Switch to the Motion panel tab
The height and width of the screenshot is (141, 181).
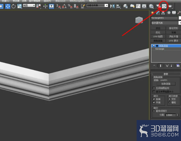pyautogui.click(x=169, y=13)
